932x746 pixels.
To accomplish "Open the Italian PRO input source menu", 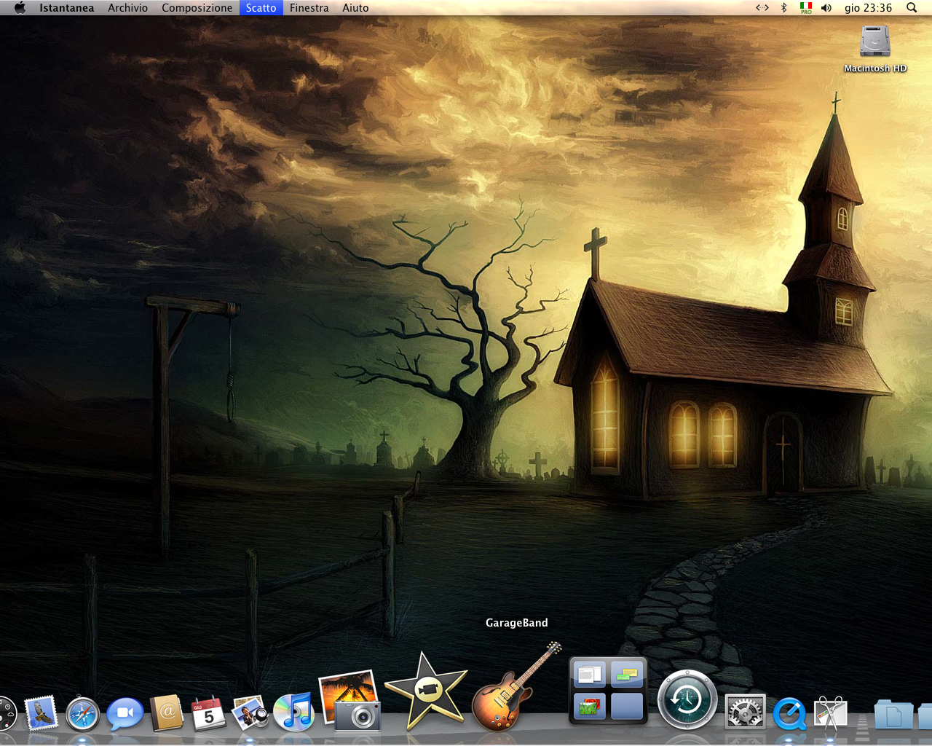I will (806, 8).
